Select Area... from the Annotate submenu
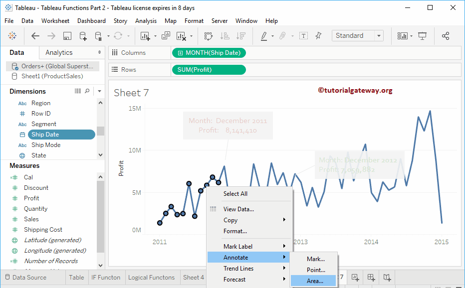 [315, 281]
